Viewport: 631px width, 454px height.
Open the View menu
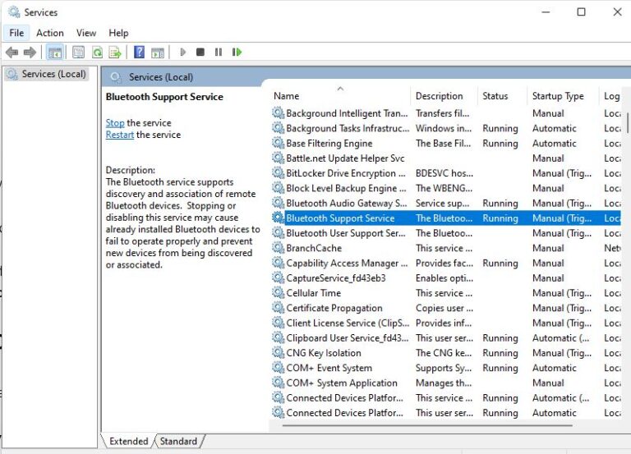point(86,33)
